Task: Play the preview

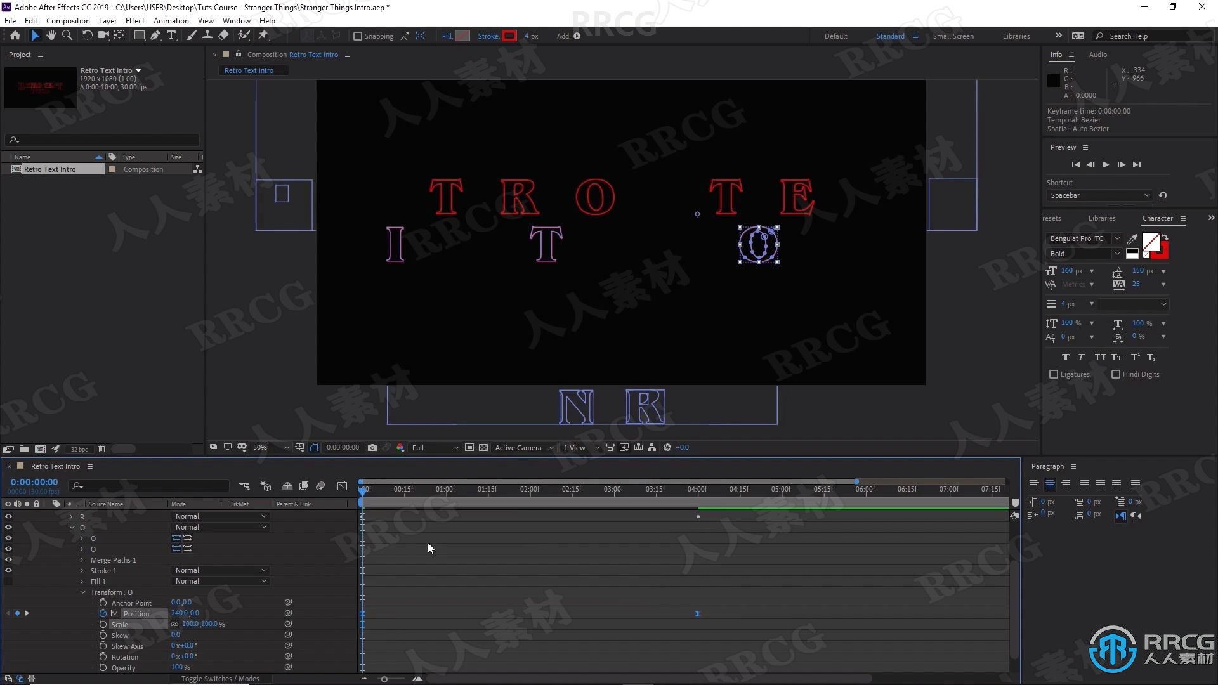Action: pyautogui.click(x=1106, y=165)
